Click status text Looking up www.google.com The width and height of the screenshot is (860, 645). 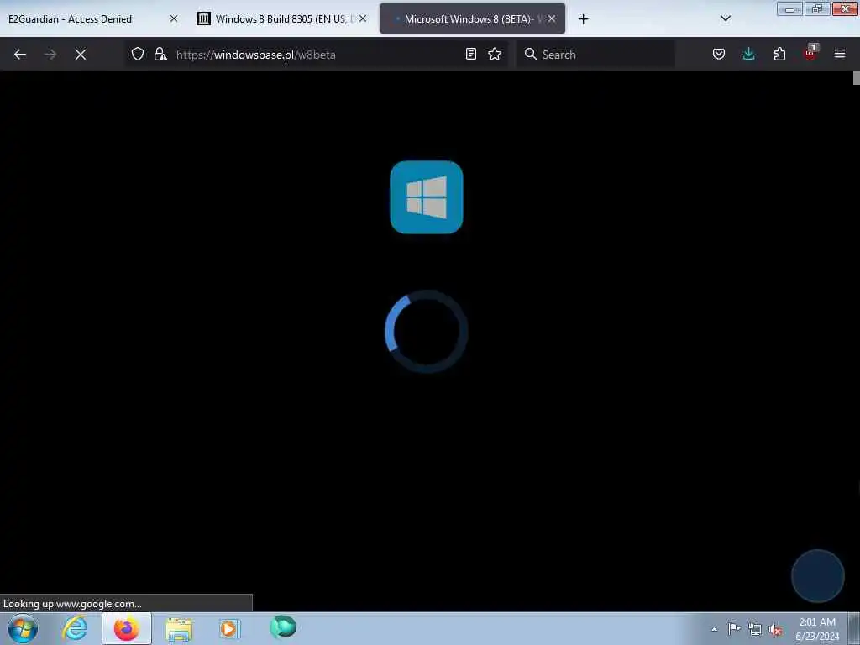point(72,604)
